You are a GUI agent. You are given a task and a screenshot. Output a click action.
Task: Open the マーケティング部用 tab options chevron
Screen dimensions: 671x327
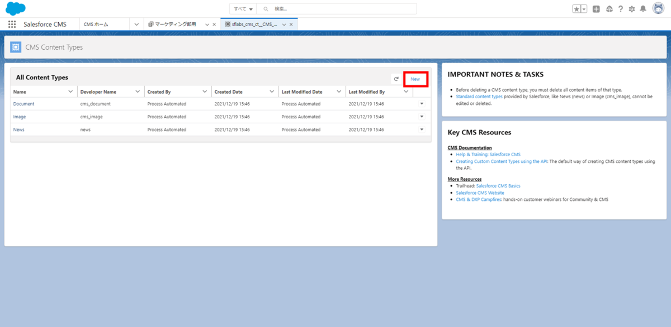click(x=207, y=25)
